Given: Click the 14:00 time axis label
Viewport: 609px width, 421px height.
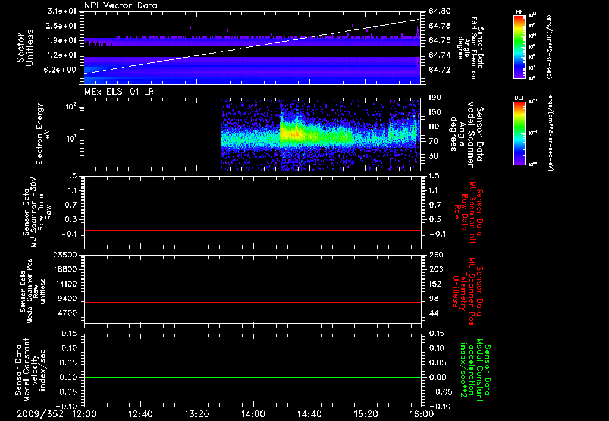Looking at the screenshot, I should [x=253, y=414].
